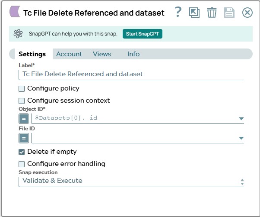260x217 pixels.
Task: Click the SnapGPT flower logo icon
Action: (18, 34)
